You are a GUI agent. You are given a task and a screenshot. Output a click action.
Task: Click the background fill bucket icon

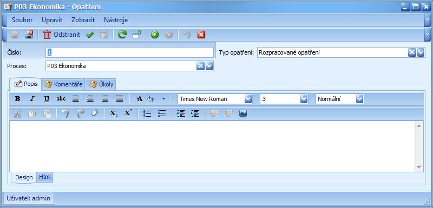pos(150,99)
